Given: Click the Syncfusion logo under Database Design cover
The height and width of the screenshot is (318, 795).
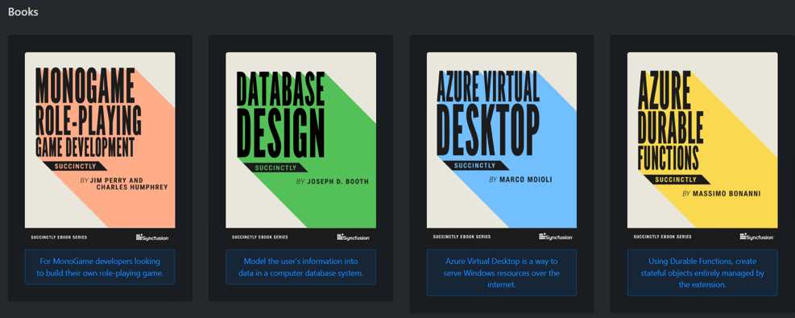Looking at the screenshot, I should coord(353,237).
